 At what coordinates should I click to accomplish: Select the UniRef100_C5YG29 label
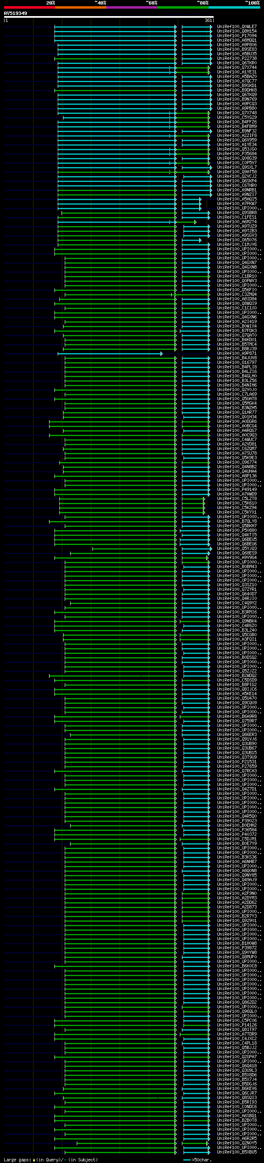(x=237, y=118)
